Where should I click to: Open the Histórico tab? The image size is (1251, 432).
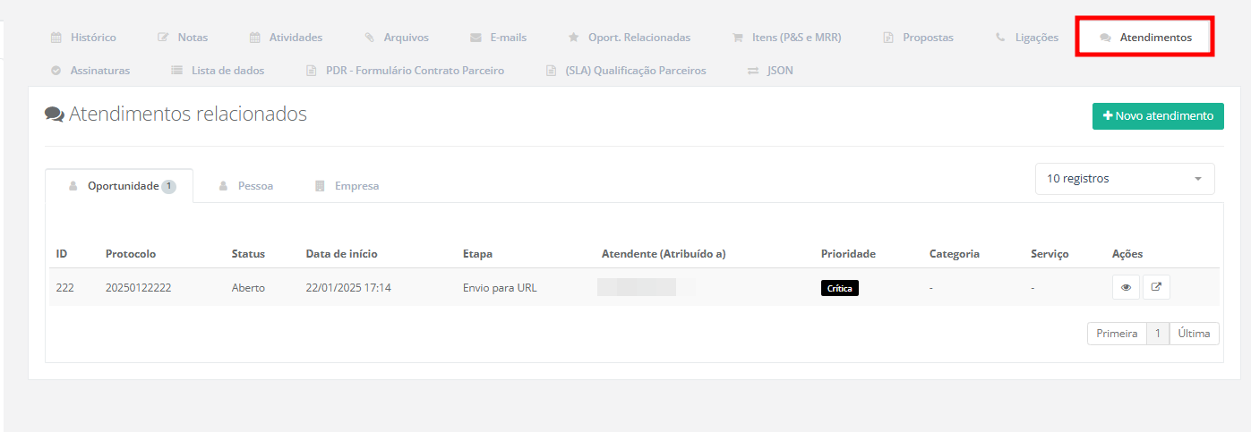point(83,38)
